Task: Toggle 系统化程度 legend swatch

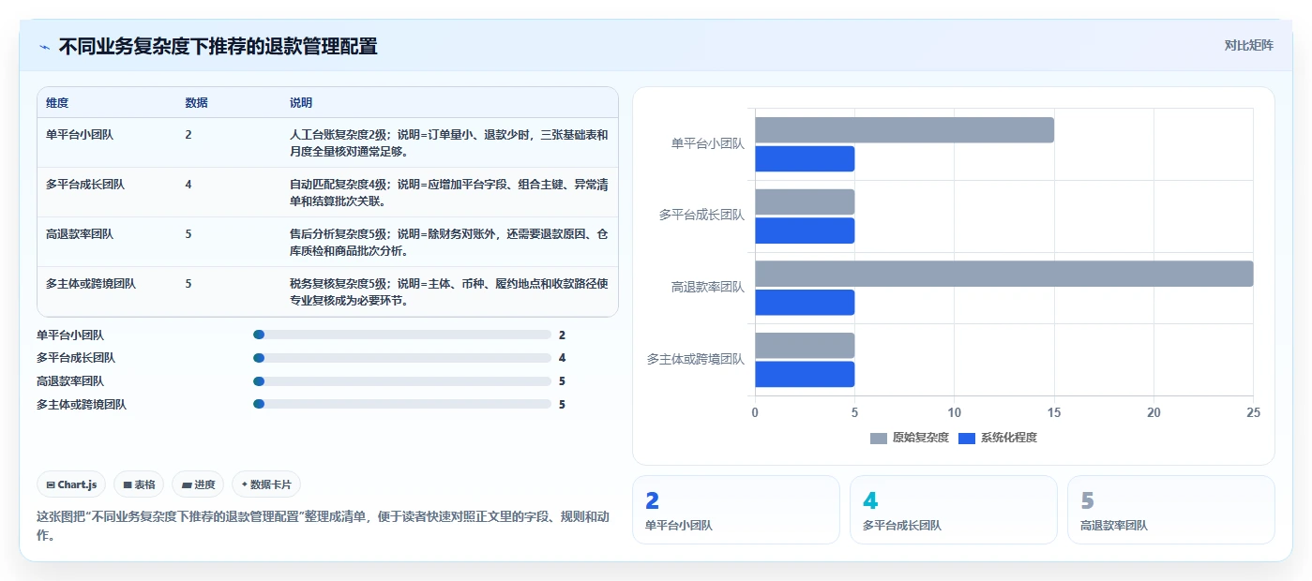Action: (967, 439)
